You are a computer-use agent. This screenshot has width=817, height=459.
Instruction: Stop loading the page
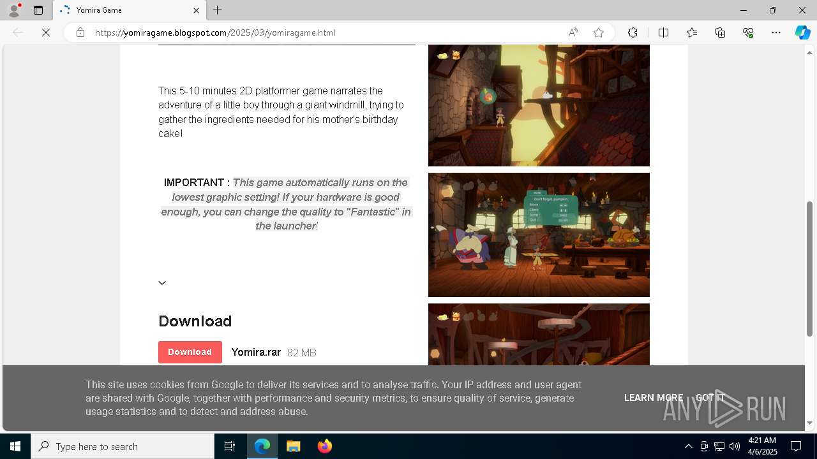tap(46, 33)
